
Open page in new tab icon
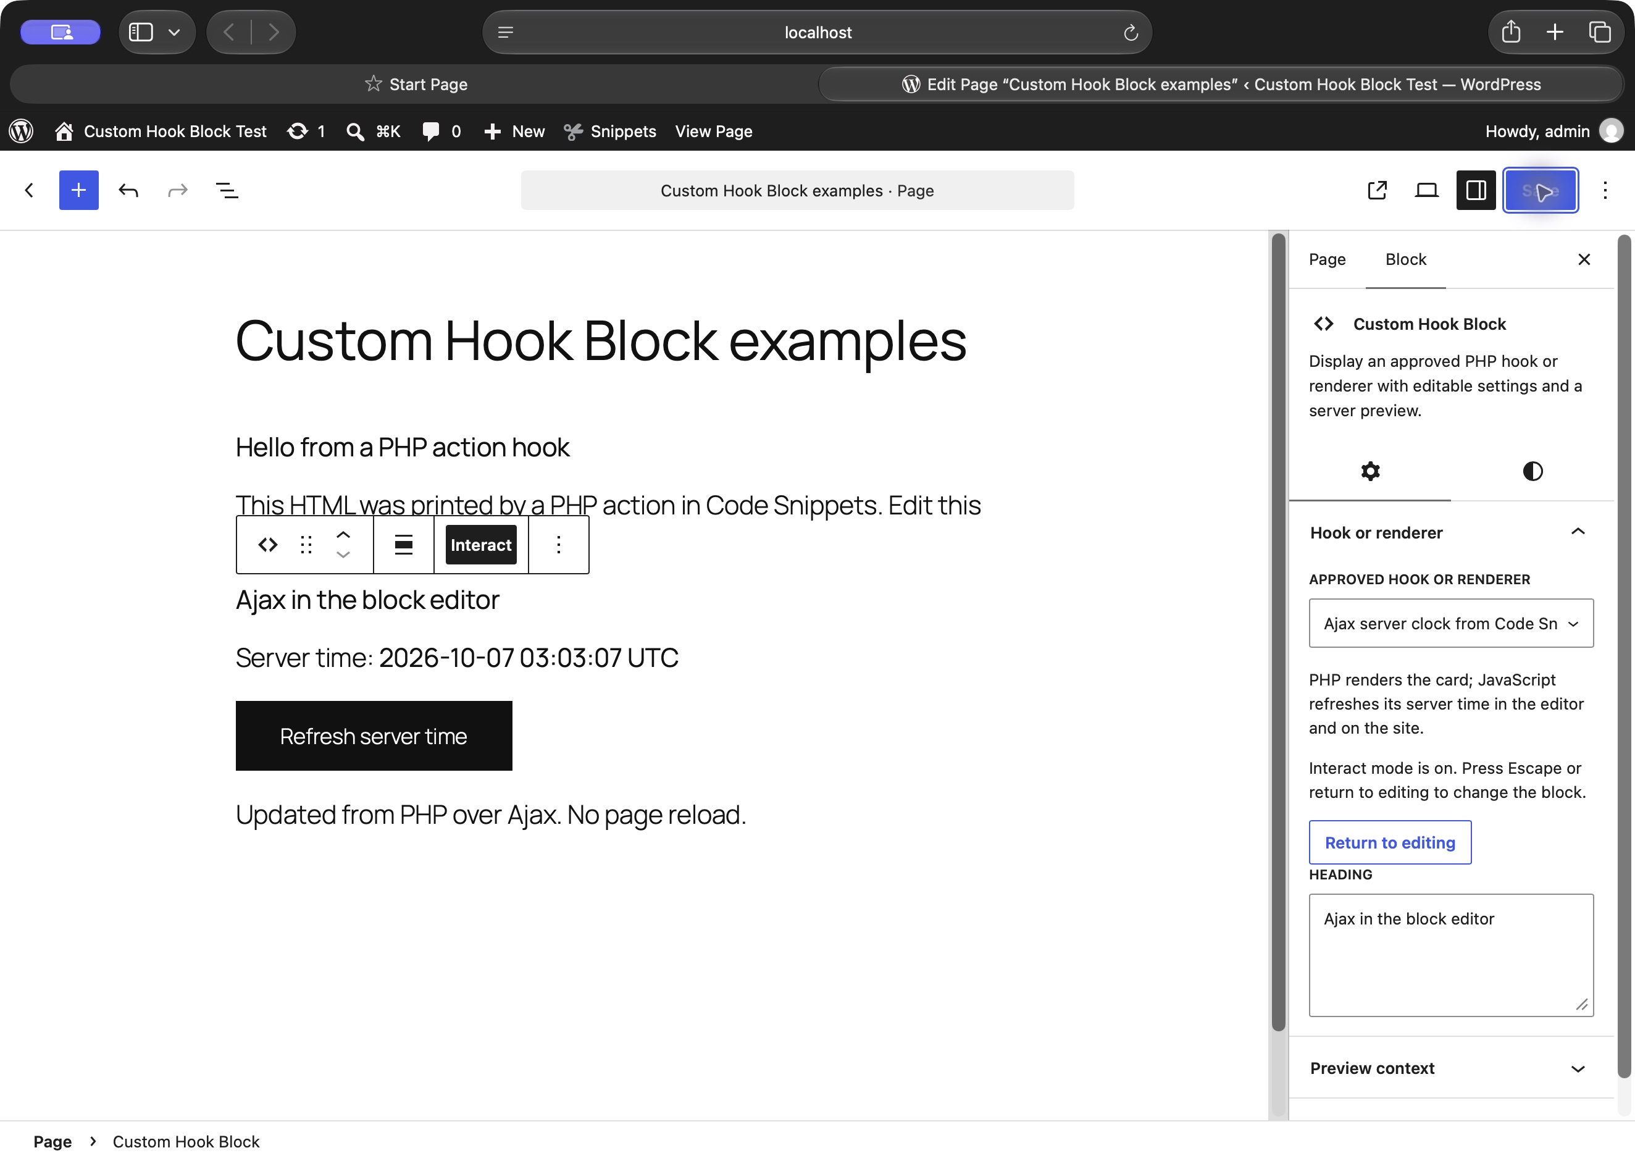[1377, 190]
